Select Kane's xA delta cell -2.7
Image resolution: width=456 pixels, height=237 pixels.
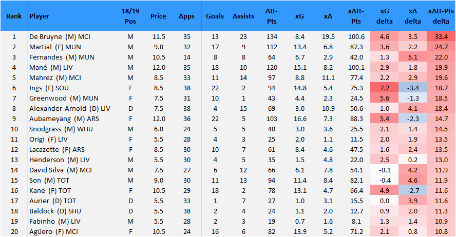(412, 190)
